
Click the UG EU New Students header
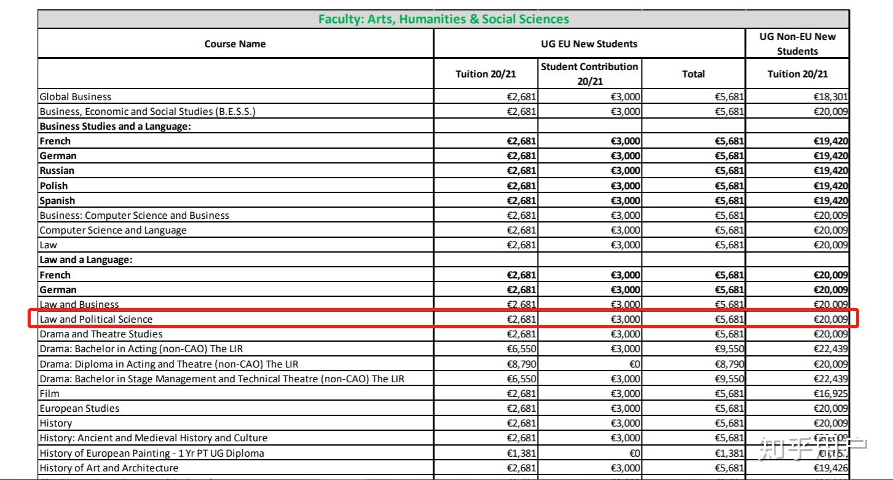[x=589, y=44]
